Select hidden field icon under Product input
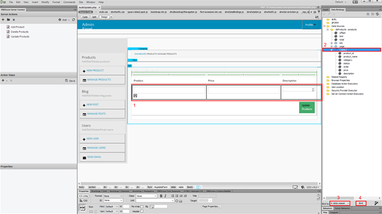382x214 pixels. [135, 96]
